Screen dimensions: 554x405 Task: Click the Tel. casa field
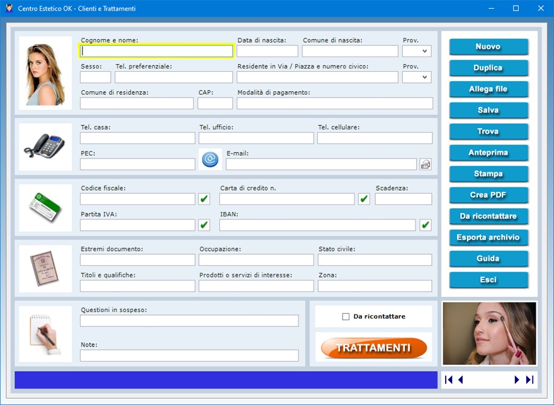tap(137, 138)
